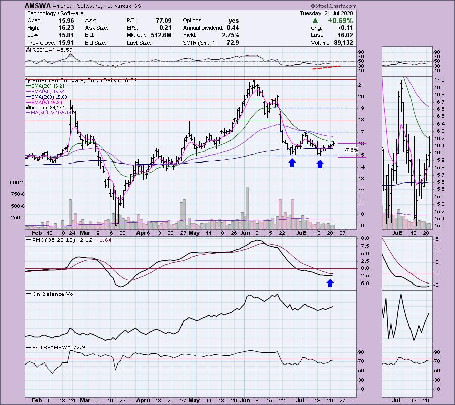
Task: Click the +0.69% percent change
Action: [x=340, y=21]
